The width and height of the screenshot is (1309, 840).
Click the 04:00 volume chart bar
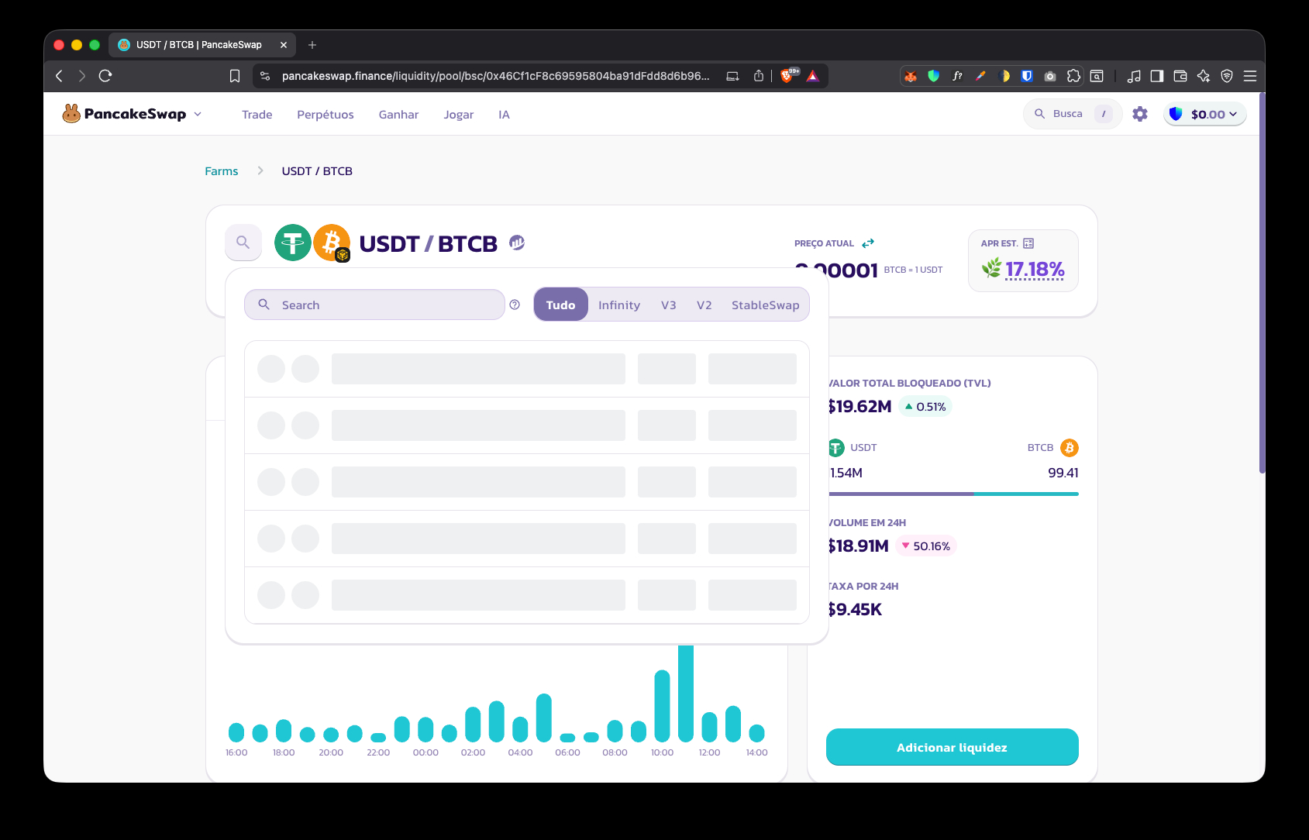click(520, 729)
